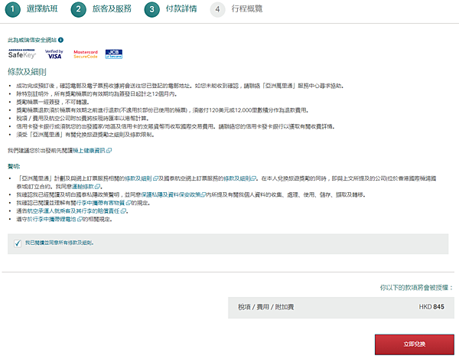Screen dimensions: 459x359
Task: Click the security info icon beside 此為威瑞信安全網站
Action: (60, 40)
